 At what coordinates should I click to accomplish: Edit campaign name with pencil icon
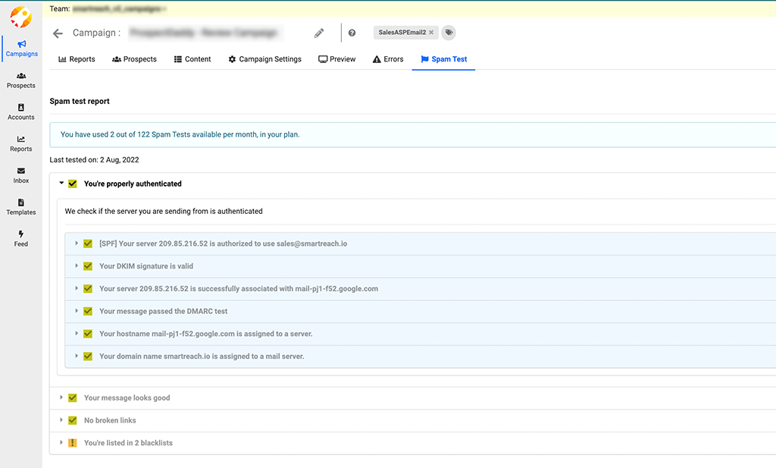click(x=319, y=33)
